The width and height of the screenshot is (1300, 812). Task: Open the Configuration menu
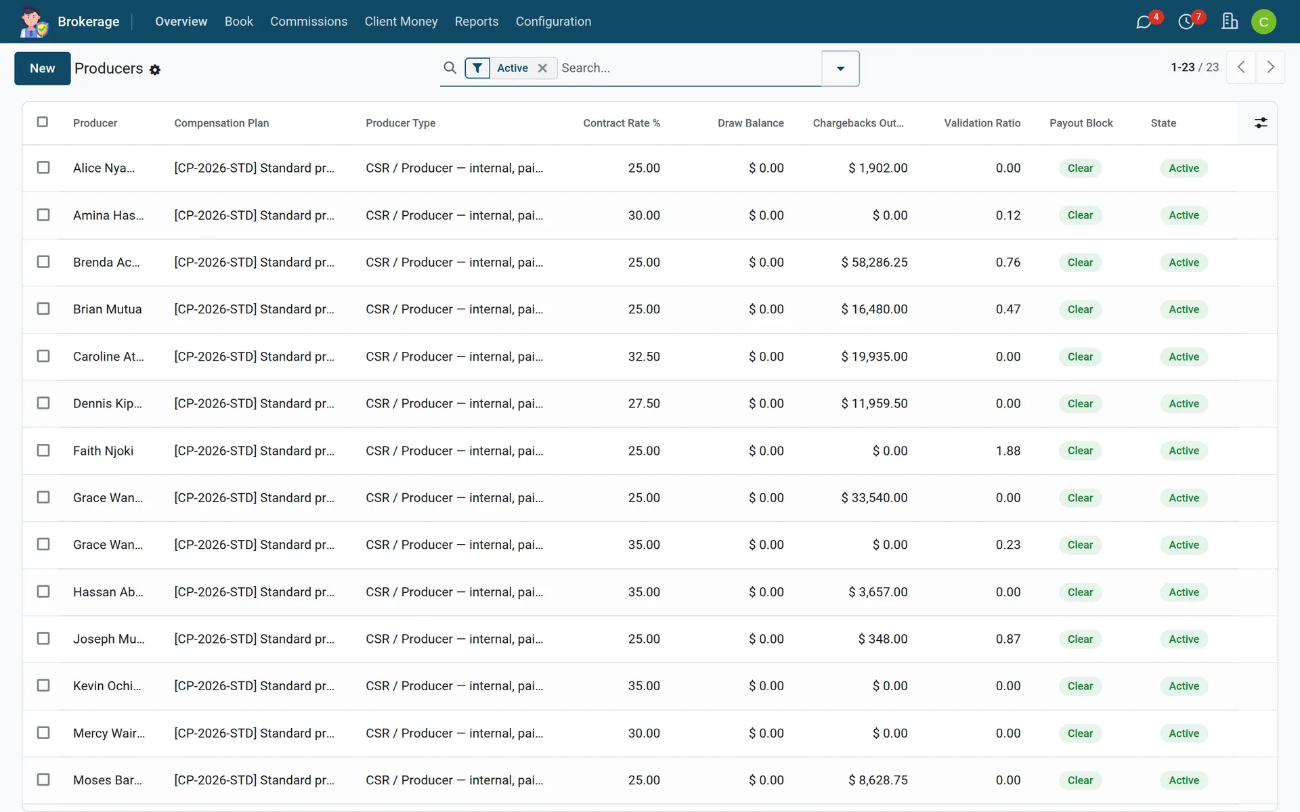click(x=553, y=22)
